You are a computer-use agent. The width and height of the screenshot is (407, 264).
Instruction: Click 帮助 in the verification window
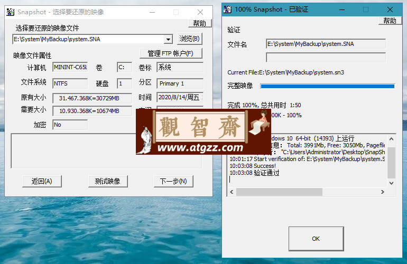pos(390,21)
